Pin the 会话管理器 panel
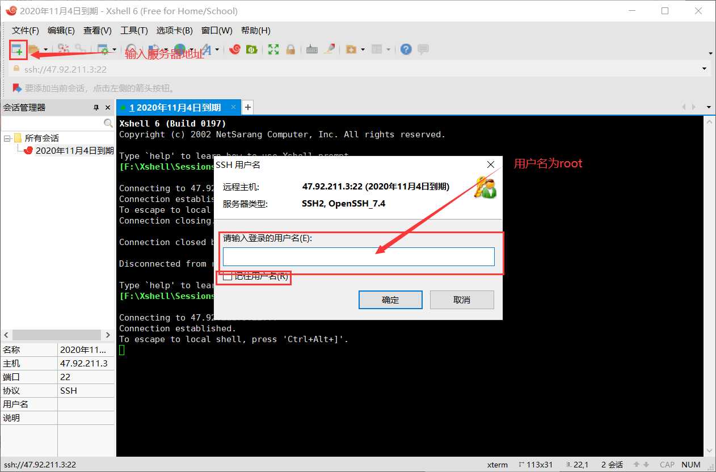 point(96,108)
